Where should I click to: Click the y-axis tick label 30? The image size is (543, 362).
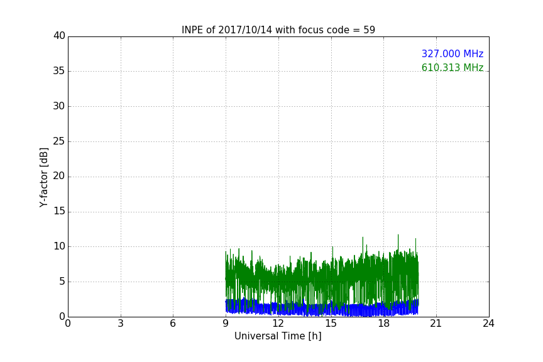(x=59, y=106)
